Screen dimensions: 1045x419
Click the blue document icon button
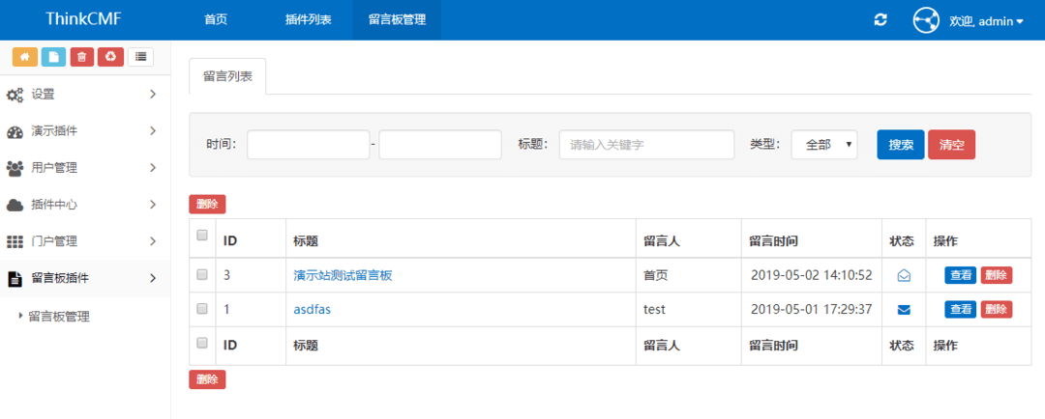click(x=53, y=57)
